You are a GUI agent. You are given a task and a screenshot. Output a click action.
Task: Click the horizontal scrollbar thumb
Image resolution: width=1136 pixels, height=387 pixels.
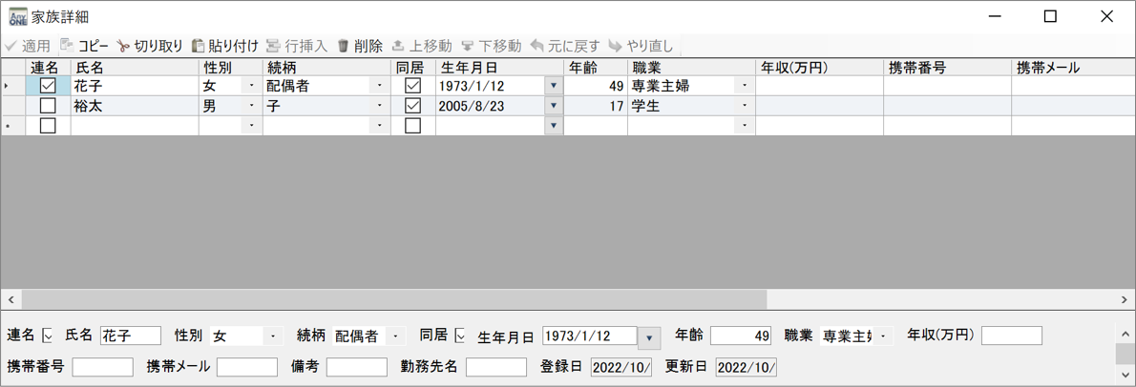[x=393, y=298]
